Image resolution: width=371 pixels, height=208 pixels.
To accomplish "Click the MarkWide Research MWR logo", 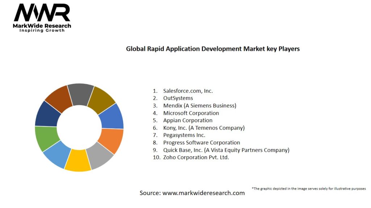I will click(42, 13).
